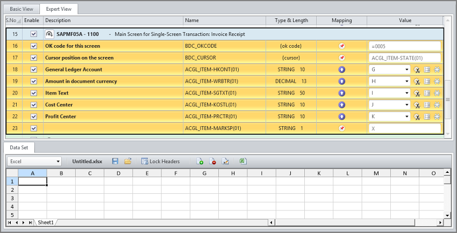
Task: Toggle the checkbox for row 23
Action: pos(34,128)
